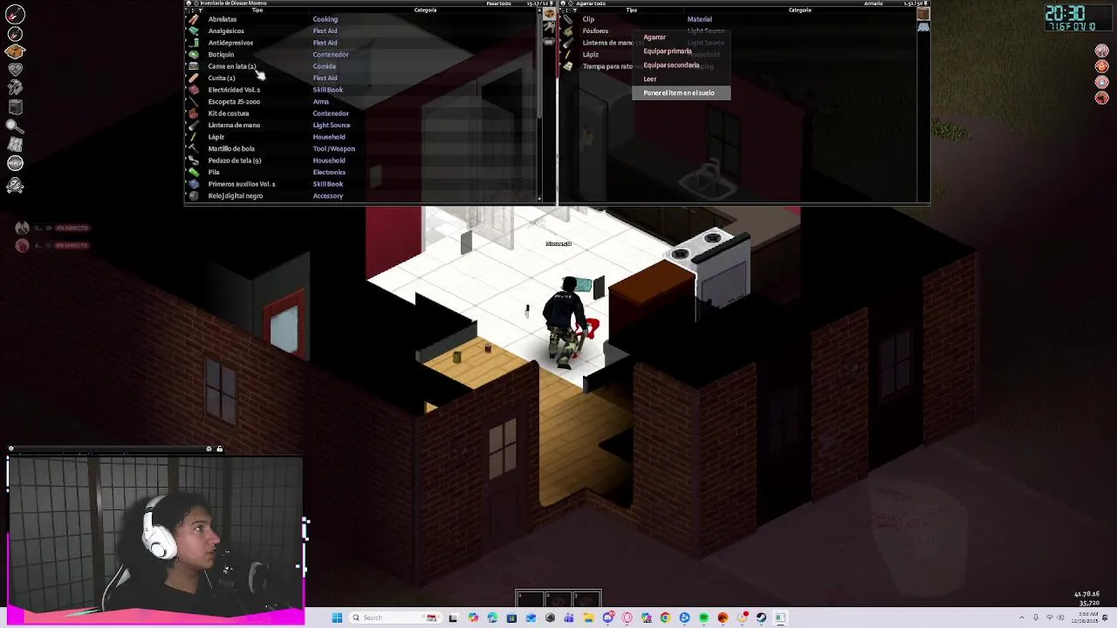1117x628 pixels.
Task: Click the first hotbar slot at screen bottom
Action: (x=530, y=598)
